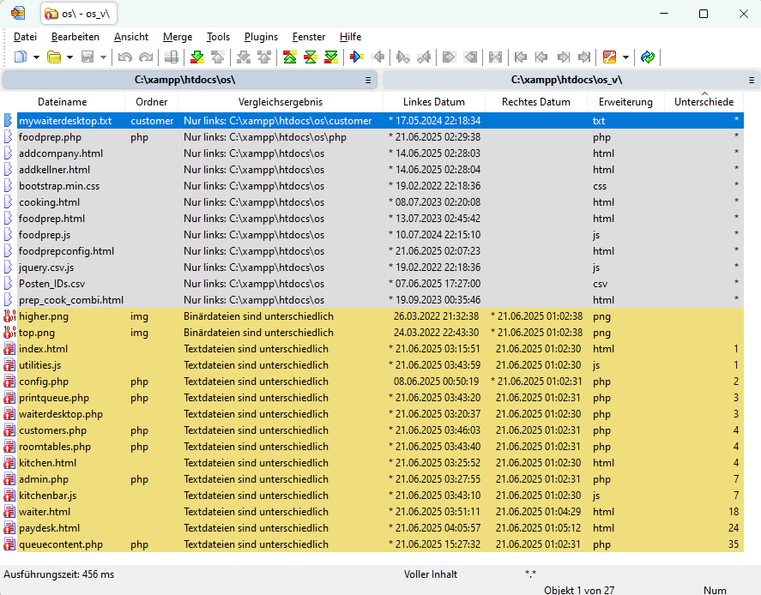
Task: Expand the Open folder dropdown arrow
Action: point(69,57)
